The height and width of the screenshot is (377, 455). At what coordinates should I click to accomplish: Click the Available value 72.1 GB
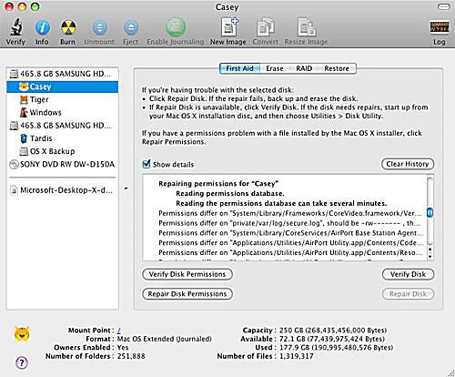tap(331, 339)
